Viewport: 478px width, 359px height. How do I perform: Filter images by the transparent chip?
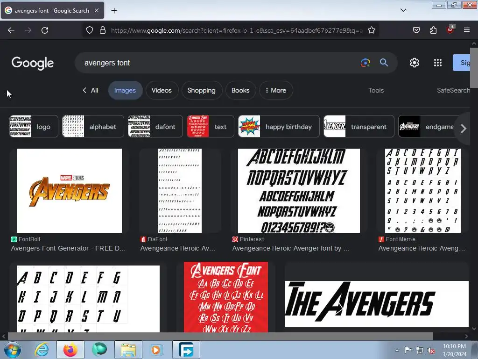tap(359, 126)
